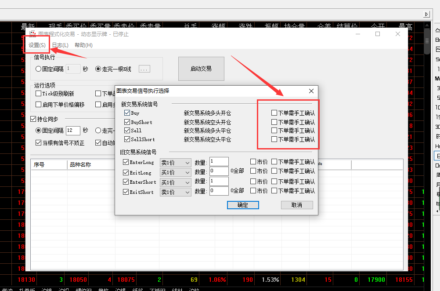
Task: Toggle 当根有信号不矫正 checkbox
Action: pyautogui.click(x=39, y=143)
